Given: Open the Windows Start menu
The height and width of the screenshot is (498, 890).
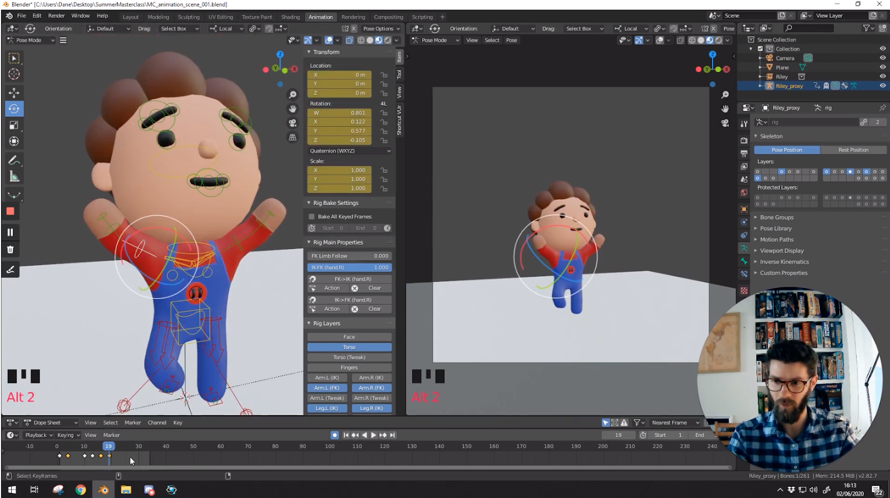Looking at the screenshot, I should [x=12, y=490].
